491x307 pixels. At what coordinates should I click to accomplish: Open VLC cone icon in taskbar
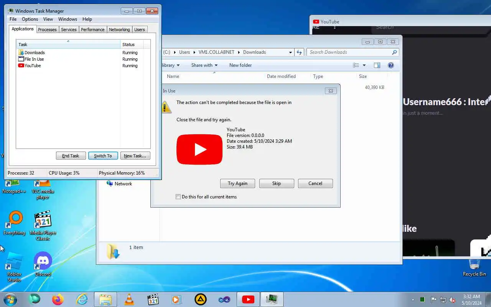[129, 299]
